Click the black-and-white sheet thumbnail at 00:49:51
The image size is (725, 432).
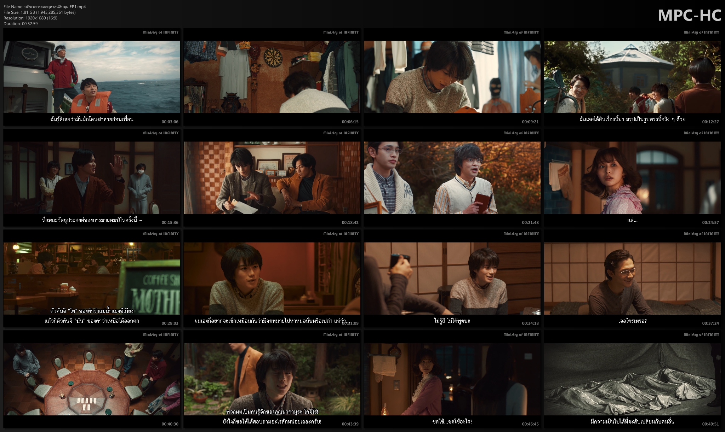pyautogui.click(x=632, y=379)
